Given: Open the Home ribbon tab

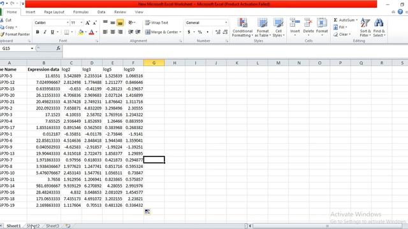Looking at the screenshot, I should click(11, 12).
